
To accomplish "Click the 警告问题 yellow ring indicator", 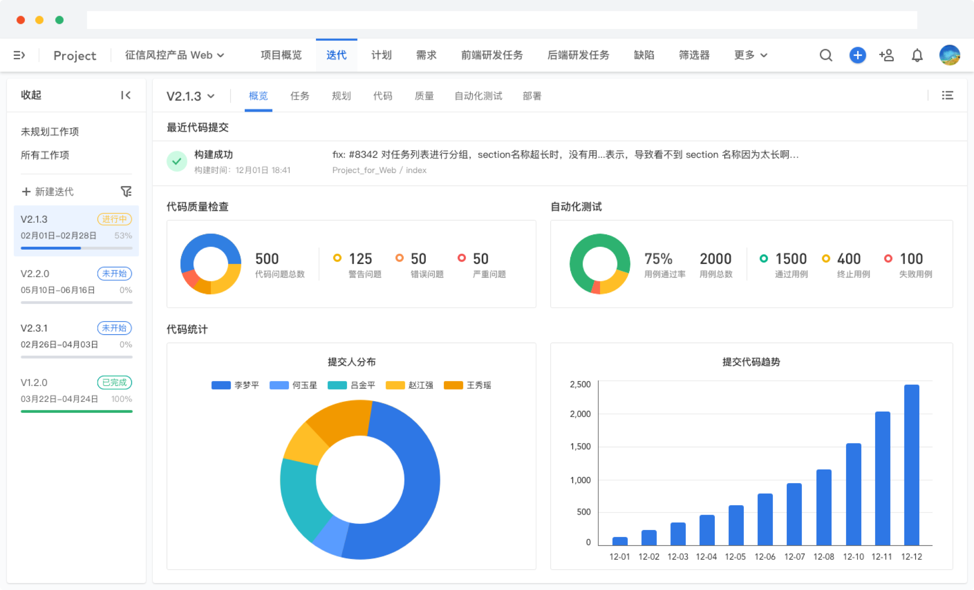I will point(337,258).
